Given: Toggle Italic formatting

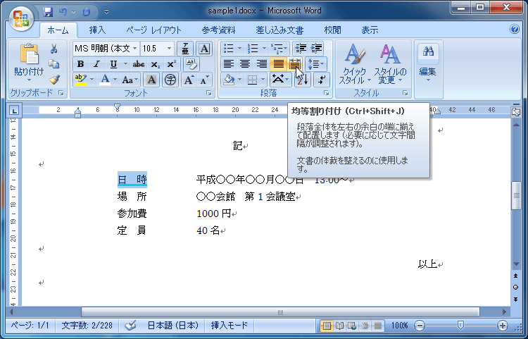Looking at the screenshot, I should click(97, 64).
